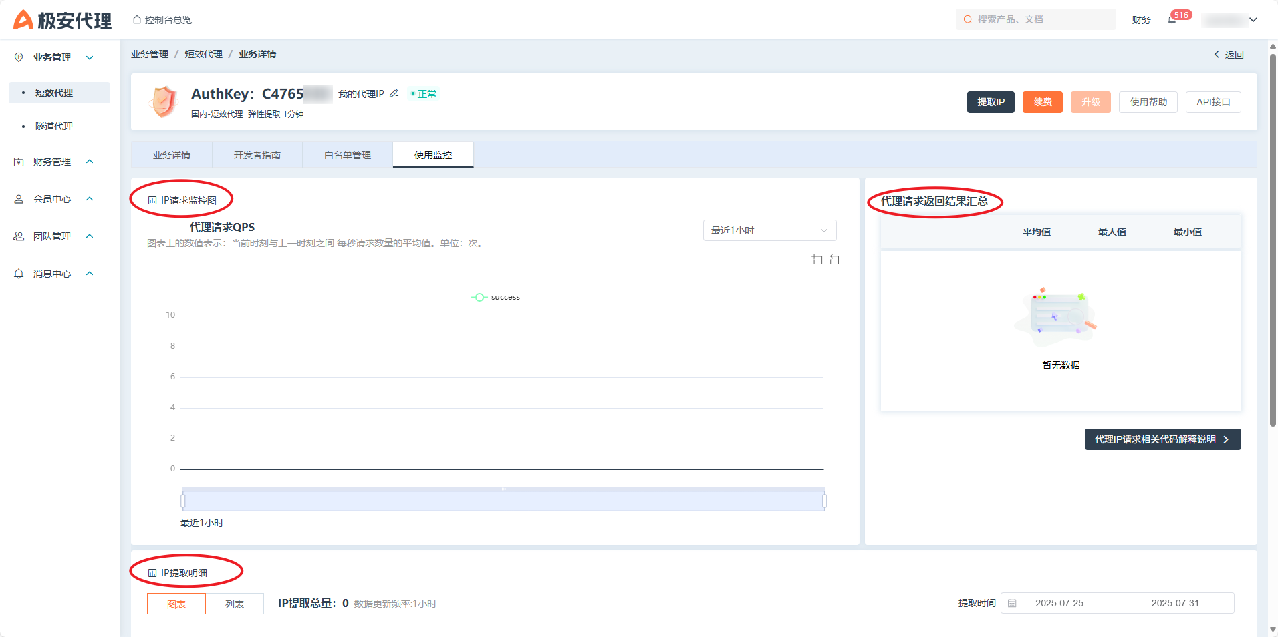The height and width of the screenshot is (637, 1278).
Task: Toggle the success legend in chart
Action: [495, 298]
